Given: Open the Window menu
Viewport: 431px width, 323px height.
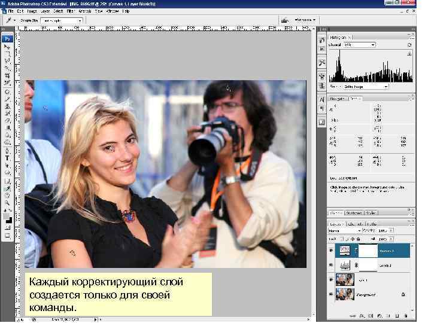Looking at the screenshot, I should click(x=113, y=11).
